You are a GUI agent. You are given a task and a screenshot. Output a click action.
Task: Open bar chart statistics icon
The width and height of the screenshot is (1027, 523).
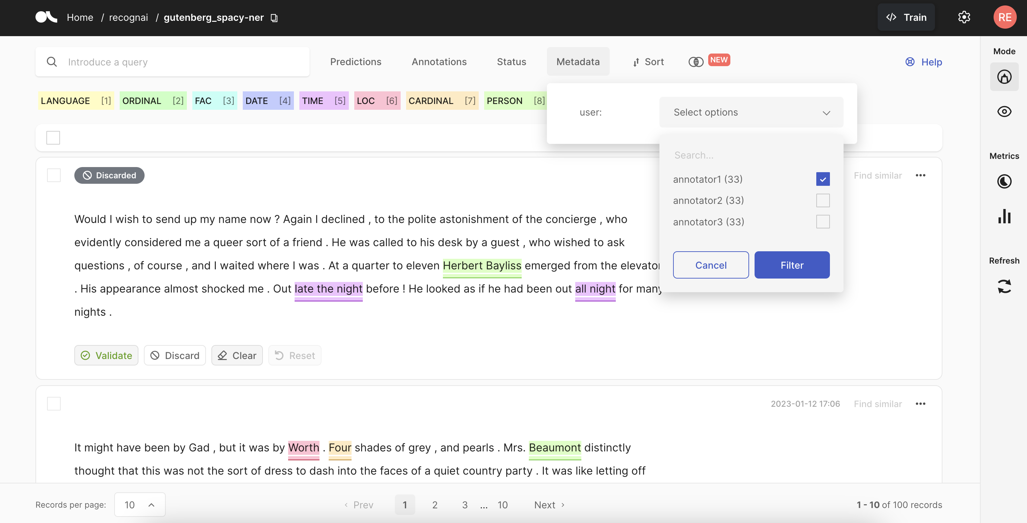coord(1004,216)
